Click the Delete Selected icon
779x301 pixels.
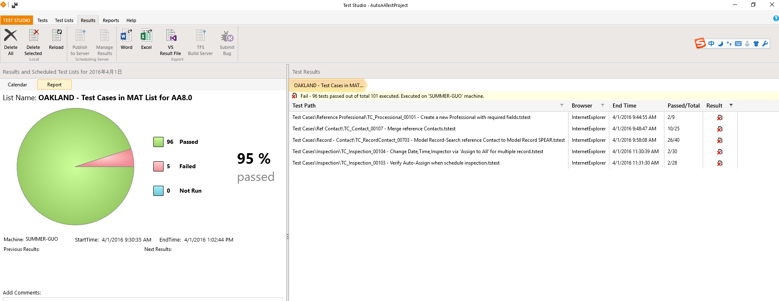33,36
